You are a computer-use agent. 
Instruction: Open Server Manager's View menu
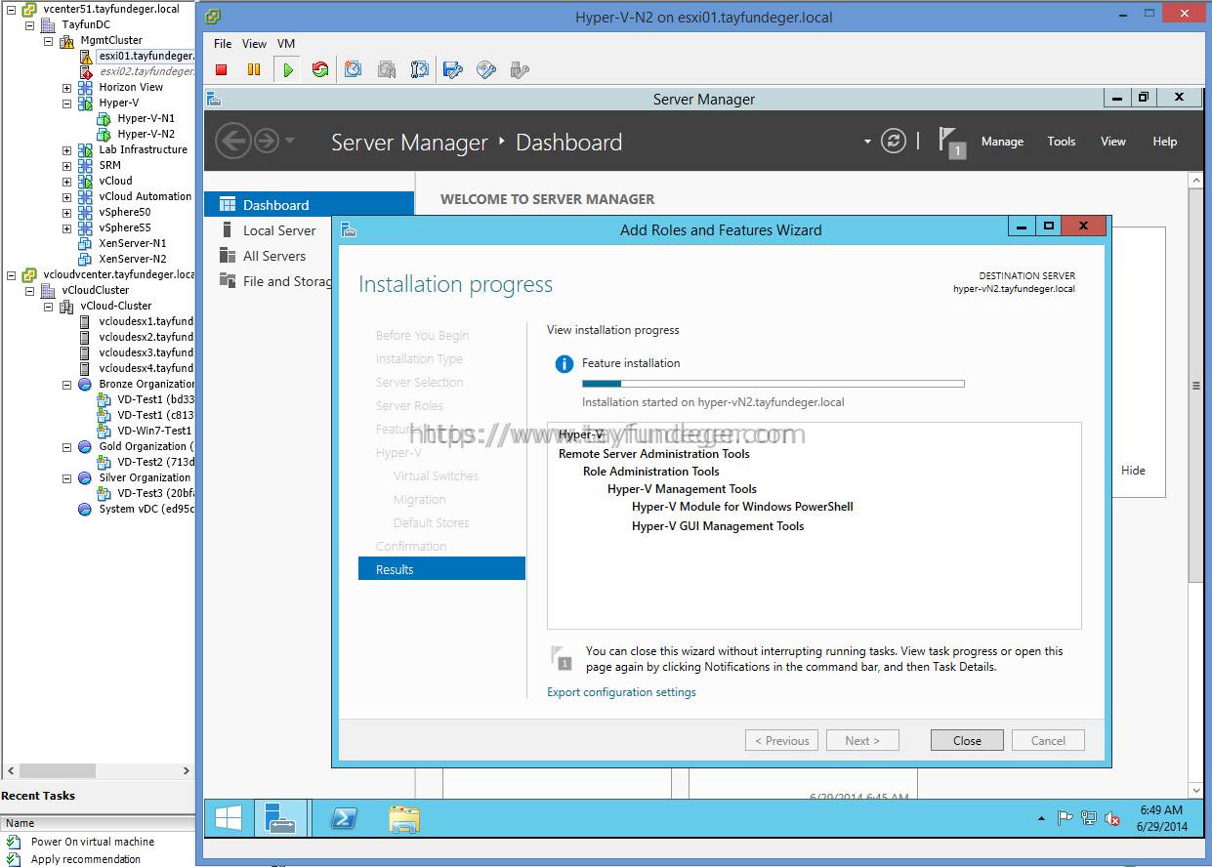point(1113,142)
